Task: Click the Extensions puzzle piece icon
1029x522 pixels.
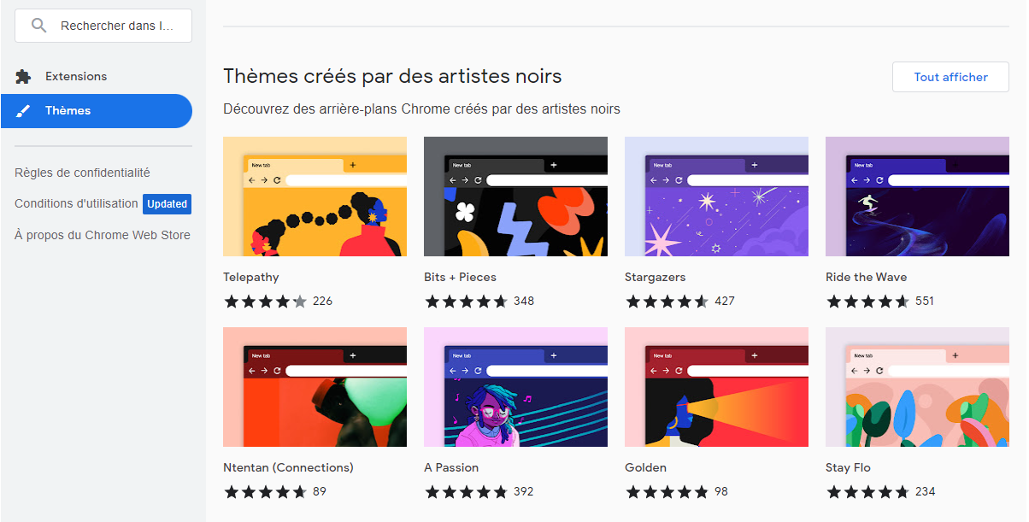Action: click(x=23, y=77)
